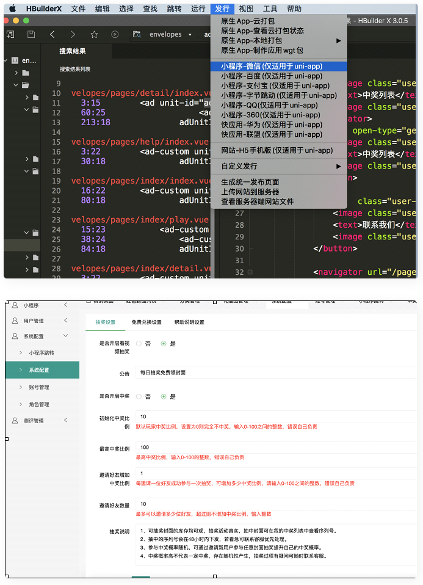This screenshot has width=423, height=585.
Task: Click the Save file icon in toolbar
Action: (x=31, y=35)
